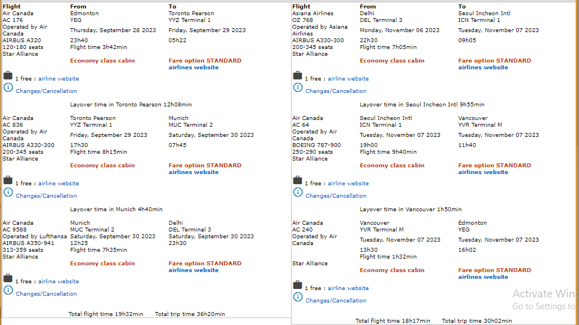Open Changes/Cancellation for Asiana OZ 768
Image resolution: width=579 pixels, height=325 pixels.
point(336,91)
